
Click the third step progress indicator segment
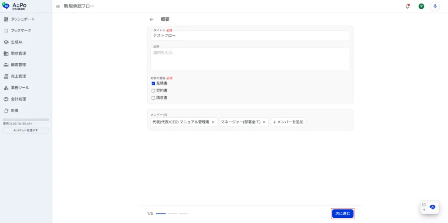tap(184, 213)
